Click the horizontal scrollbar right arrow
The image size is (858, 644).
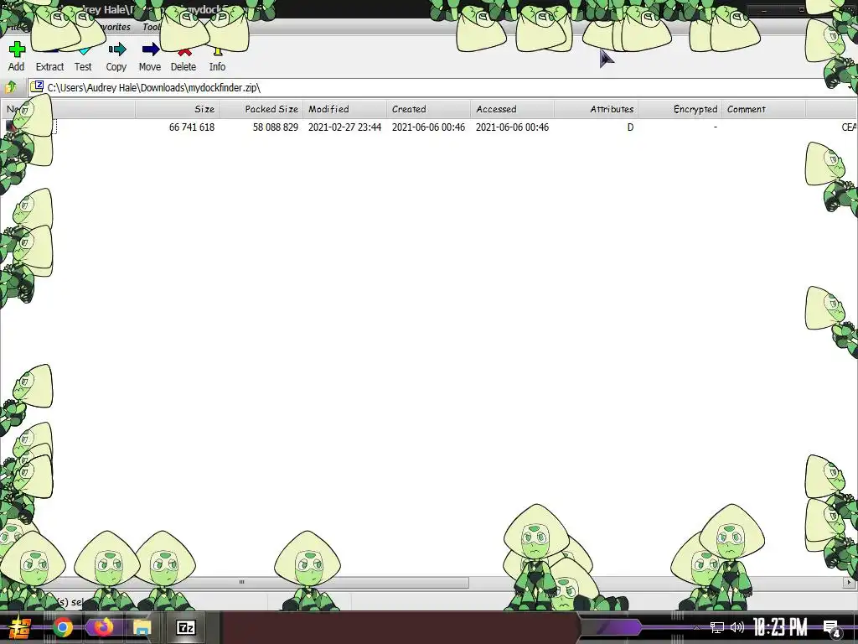(x=849, y=582)
